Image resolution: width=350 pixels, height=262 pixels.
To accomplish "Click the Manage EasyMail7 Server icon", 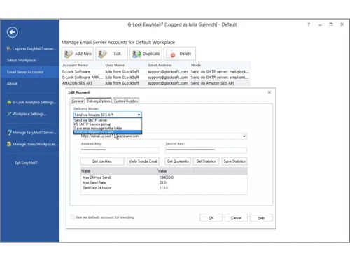I will [9, 133].
